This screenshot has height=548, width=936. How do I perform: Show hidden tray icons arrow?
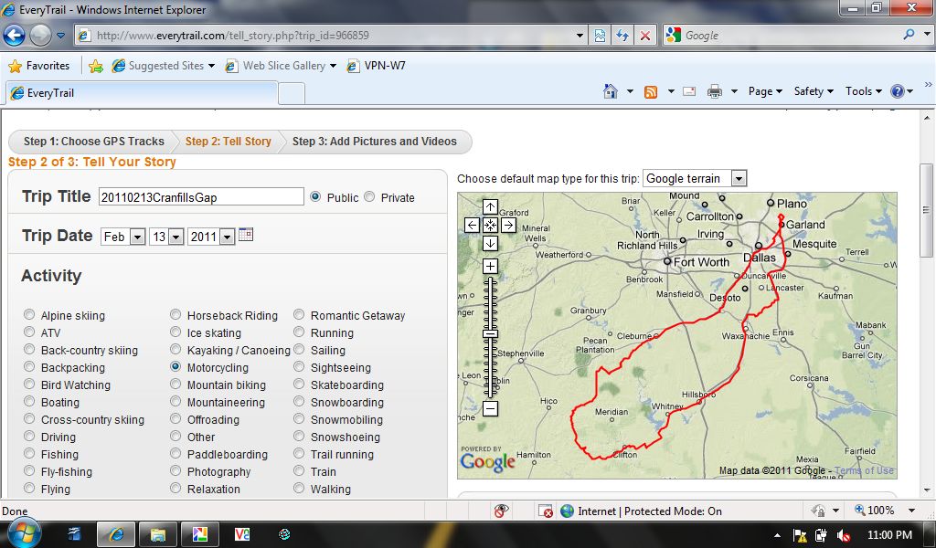pyautogui.click(x=777, y=535)
